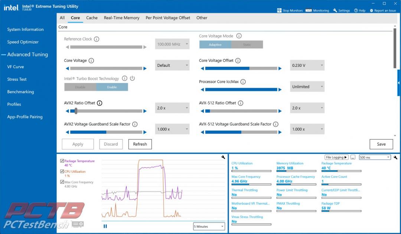
Task: Open the Per Point Voltage Offset tab
Action: [x=168, y=18]
